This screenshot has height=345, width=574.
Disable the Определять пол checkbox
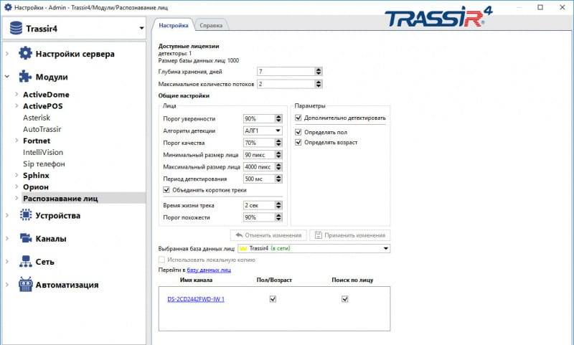click(299, 131)
